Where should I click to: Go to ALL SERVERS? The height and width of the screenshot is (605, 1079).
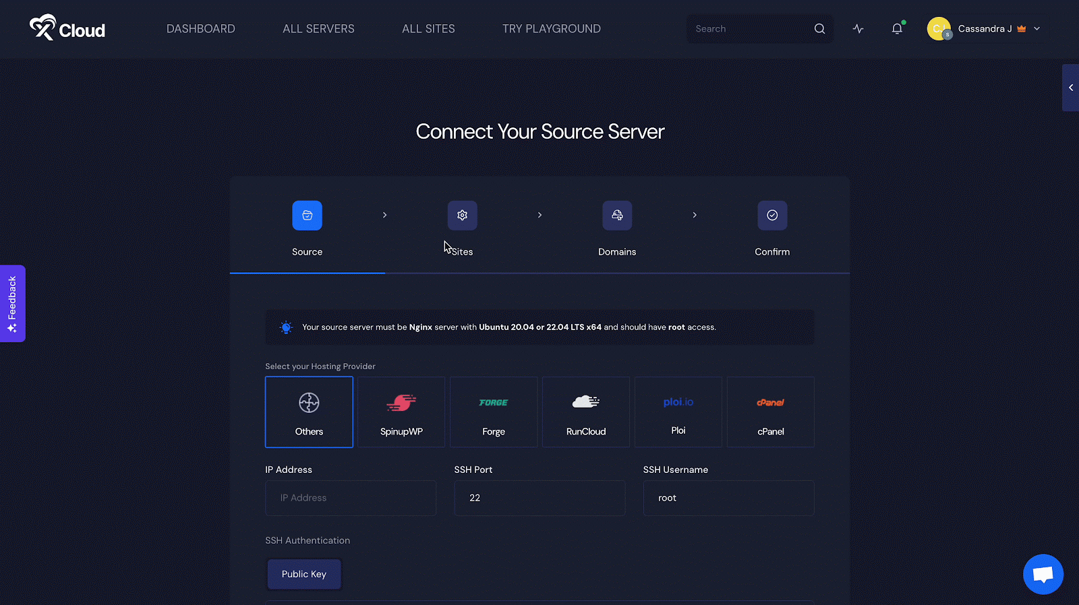[x=318, y=29]
